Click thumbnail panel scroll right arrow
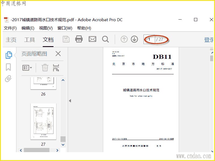The height and width of the screenshot is (161, 215). coord(57,150)
